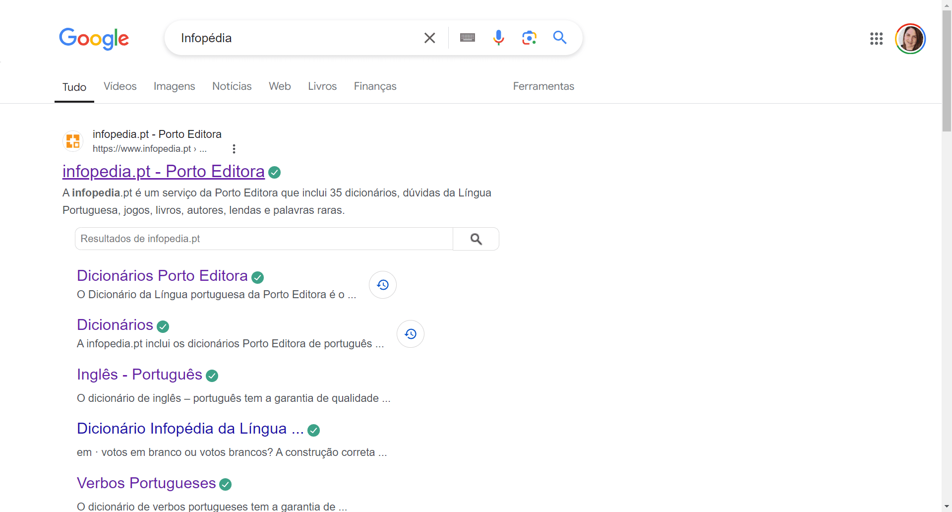Open the Finanças tab
Image resolution: width=952 pixels, height=512 pixels.
point(375,86)
